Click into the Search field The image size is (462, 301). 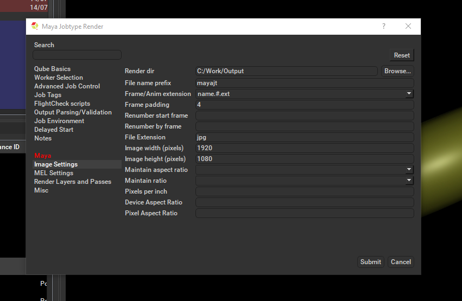pos(77,55)
